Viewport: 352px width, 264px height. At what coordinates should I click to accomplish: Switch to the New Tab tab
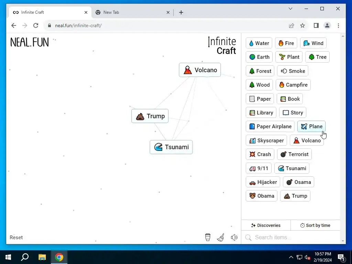[x=132, y=12]
